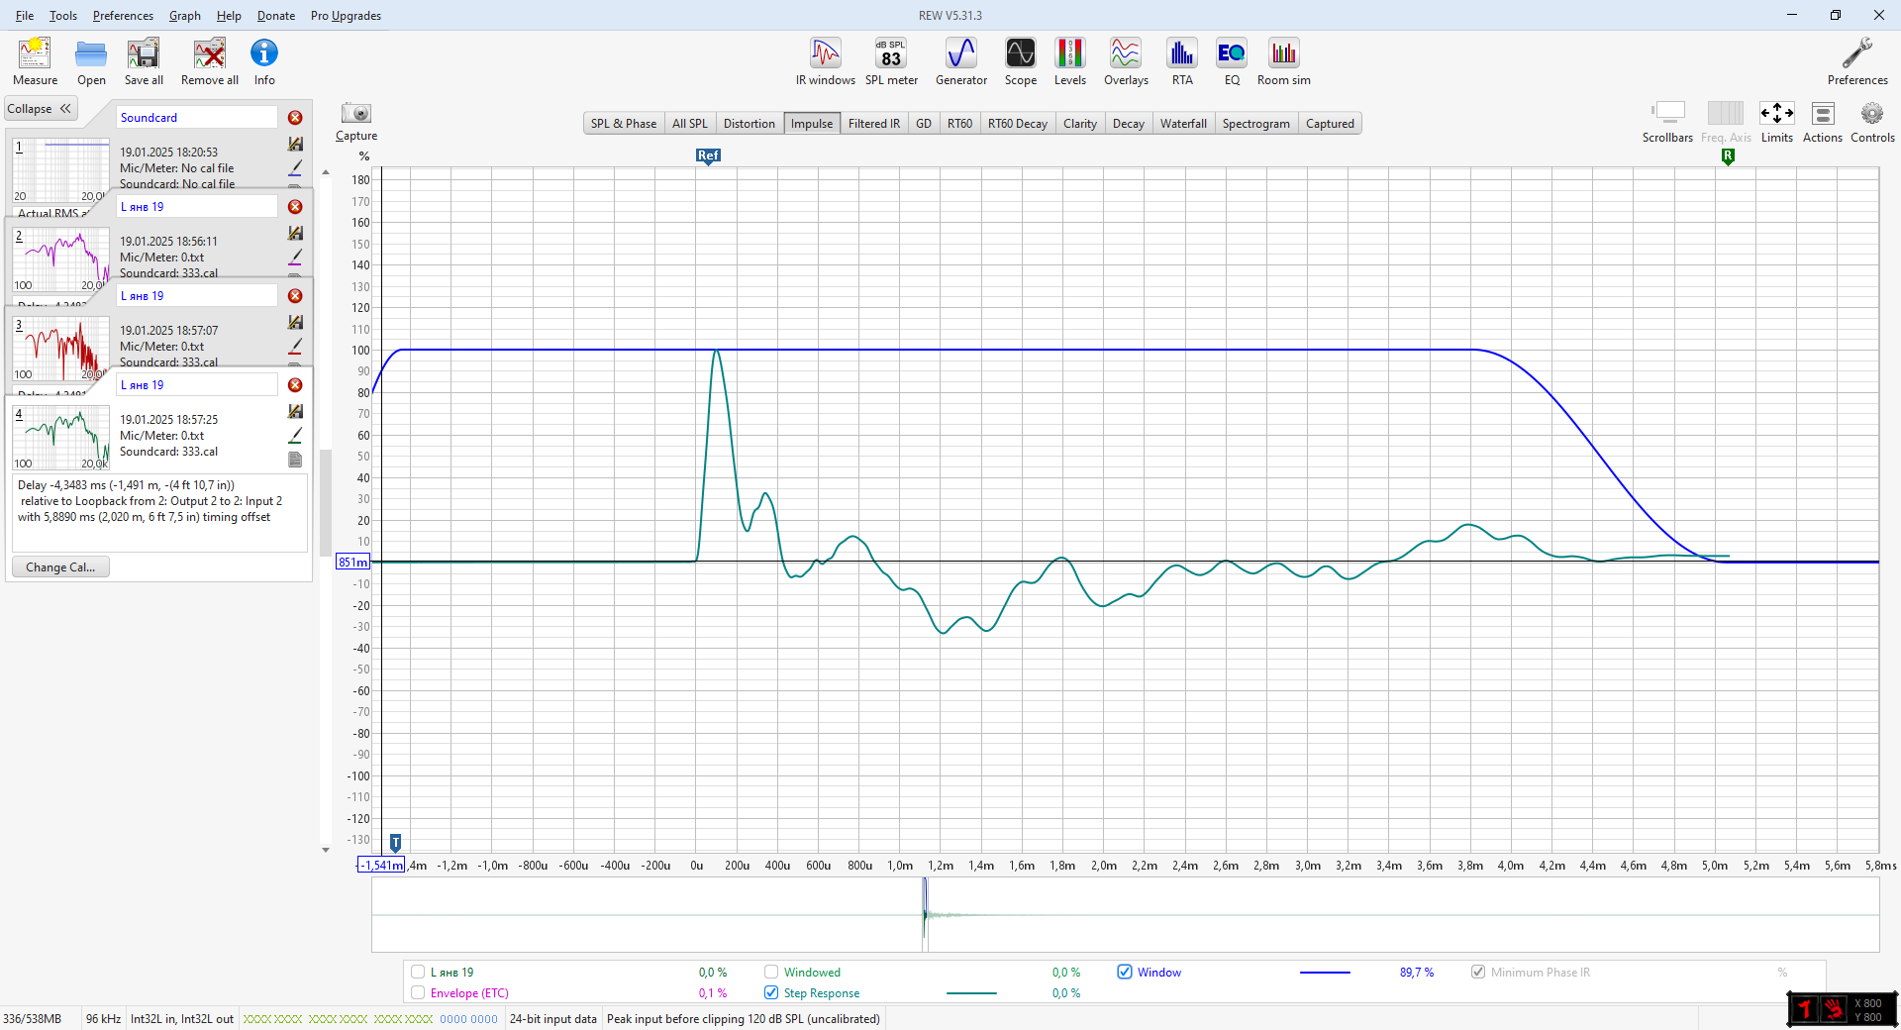Viewport: 1901px width, 1030px height.
Task: Open the SPL meter
Action: [x=891, y=61]
